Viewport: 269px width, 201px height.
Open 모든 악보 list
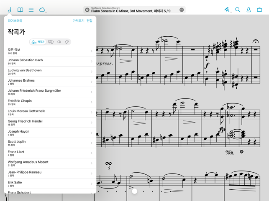[50, 51]
